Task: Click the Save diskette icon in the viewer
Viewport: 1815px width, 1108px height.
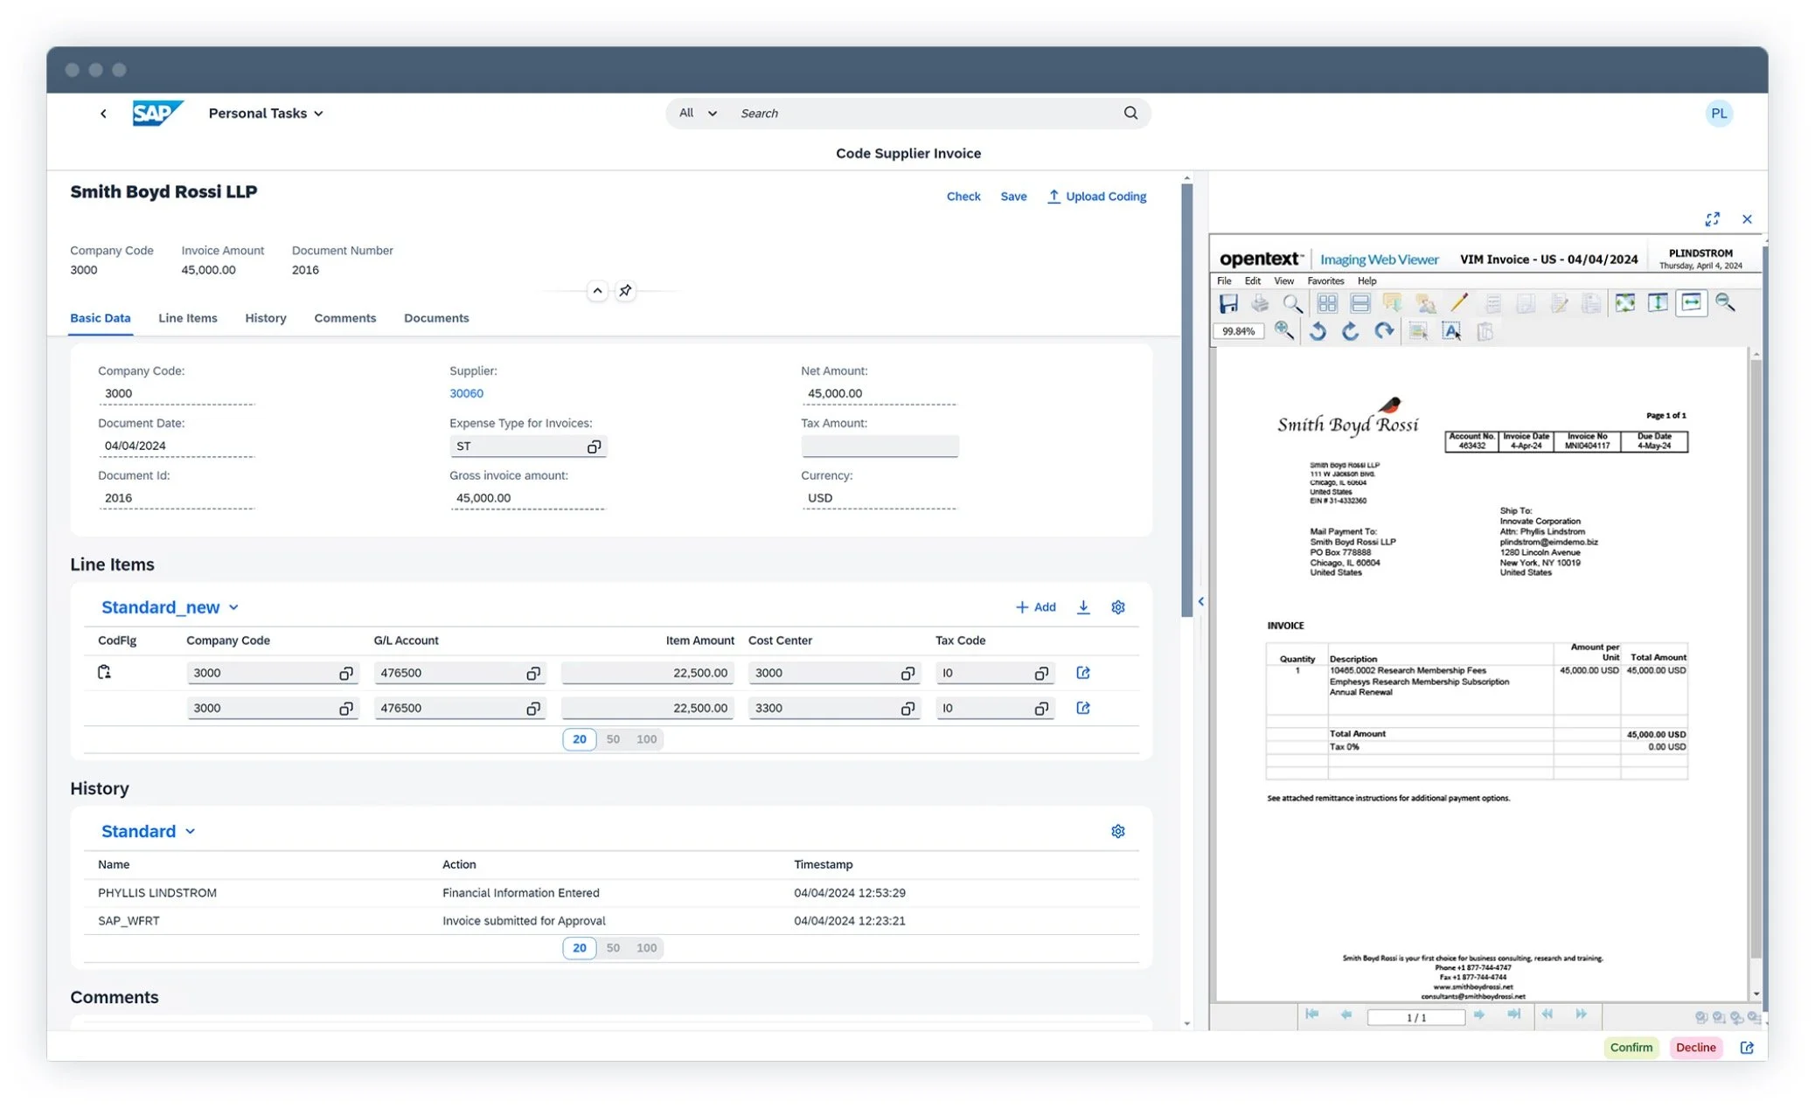Action: click(1228, 303)
